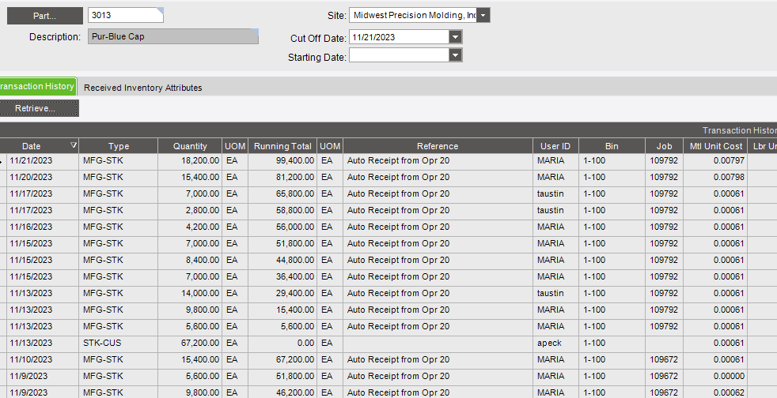The image size is (777, 398).
Task: Select the running total 36,400.00 cell
Action: click(282, 276)
